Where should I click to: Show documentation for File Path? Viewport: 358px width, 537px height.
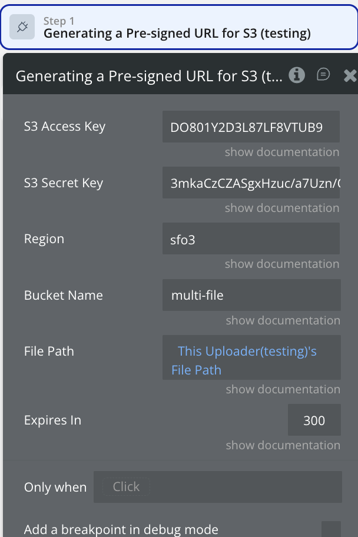pos(283,389)
